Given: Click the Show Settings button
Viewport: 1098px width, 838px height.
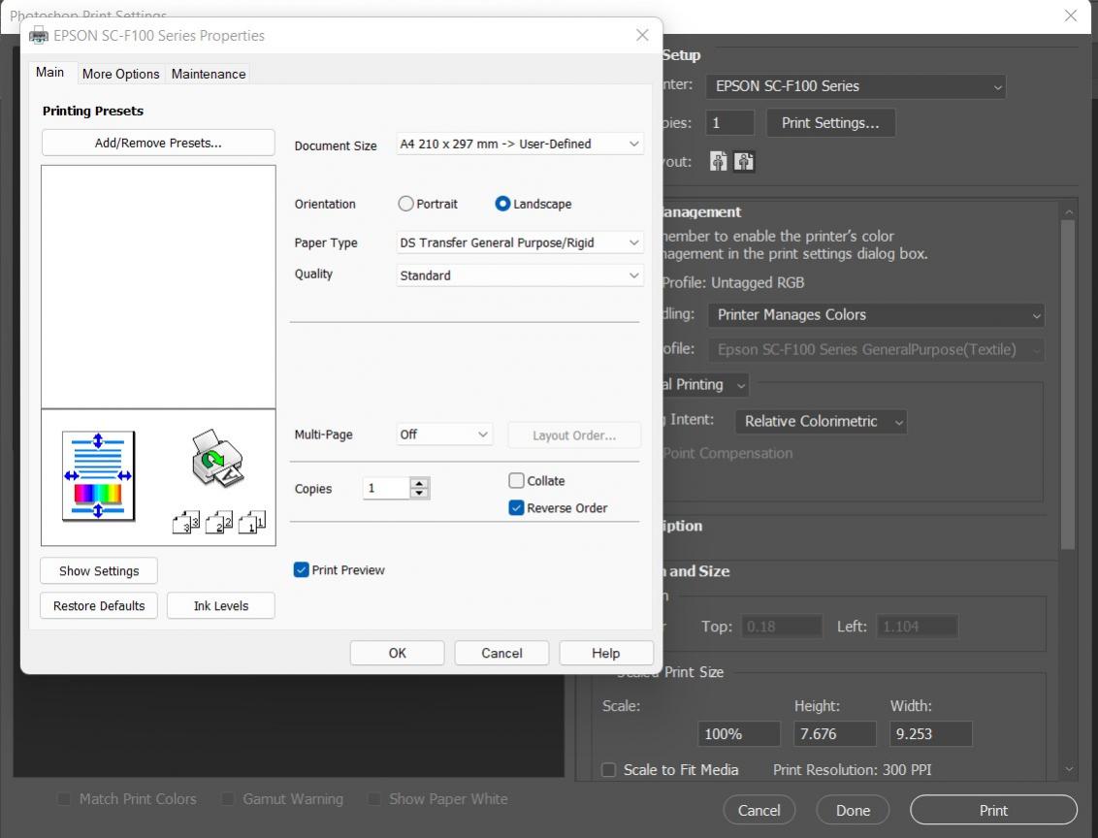Looking at the screenshot, I should click(x=99, y=570).
